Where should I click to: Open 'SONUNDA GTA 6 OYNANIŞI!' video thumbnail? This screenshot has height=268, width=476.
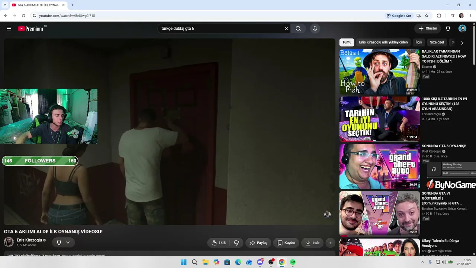pos(380,166)
